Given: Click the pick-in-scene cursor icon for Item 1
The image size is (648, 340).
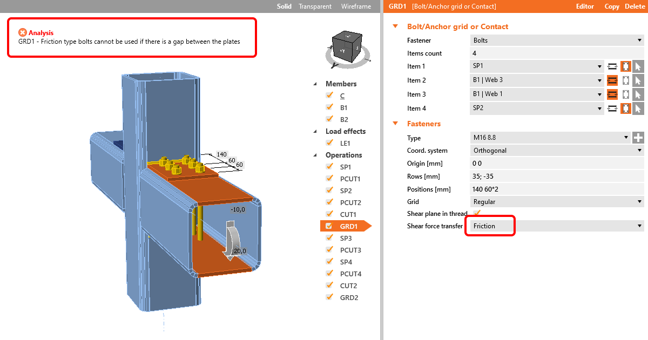Looking at the screenshot, I should click(x=638, y=66).
